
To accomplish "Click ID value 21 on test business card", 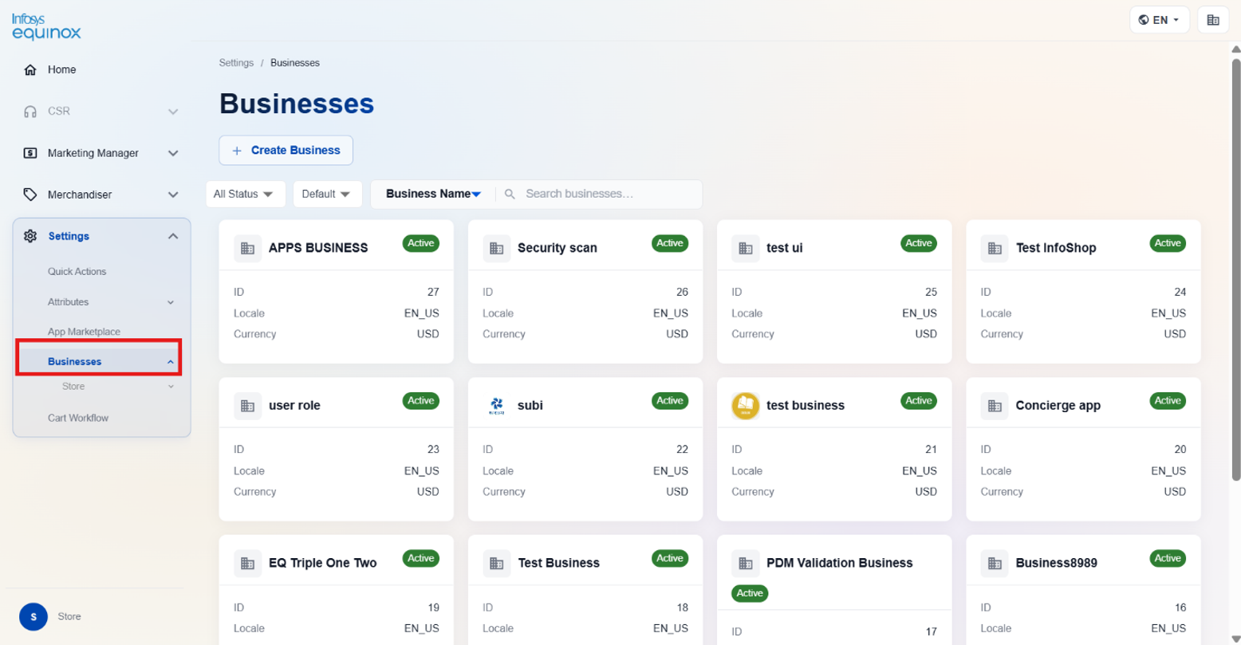I will tap(931, 450).
